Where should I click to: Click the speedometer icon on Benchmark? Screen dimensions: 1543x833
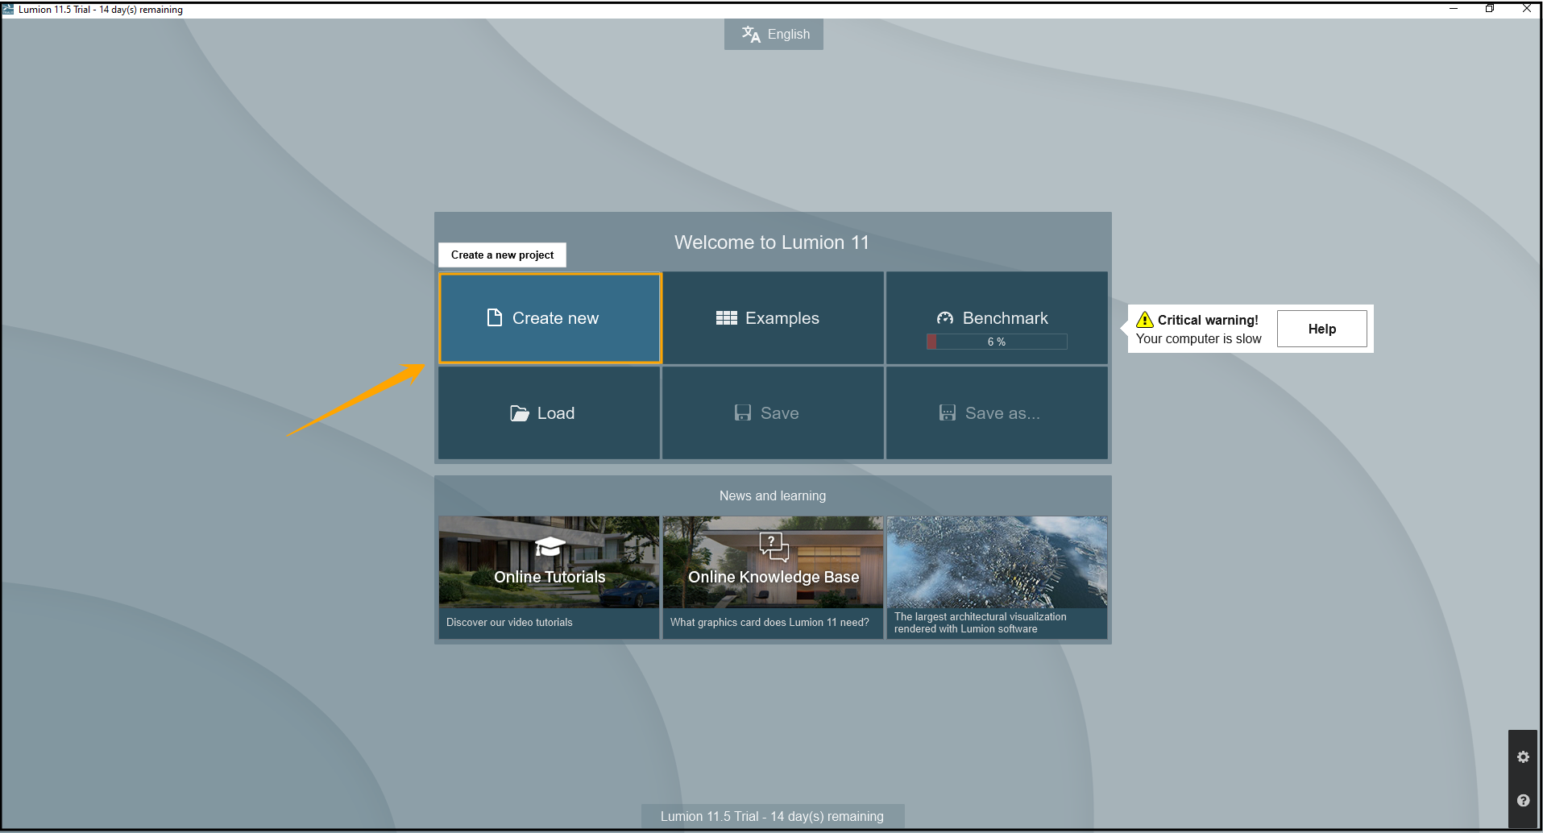tap(945, 318)
